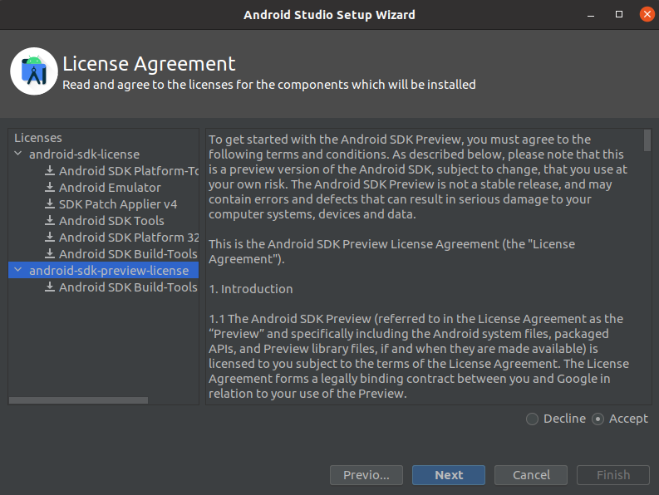This screenshot has height=495, width=659.
Task: Click the '1. Introduction' heading in license text
Action: (251, 289)
